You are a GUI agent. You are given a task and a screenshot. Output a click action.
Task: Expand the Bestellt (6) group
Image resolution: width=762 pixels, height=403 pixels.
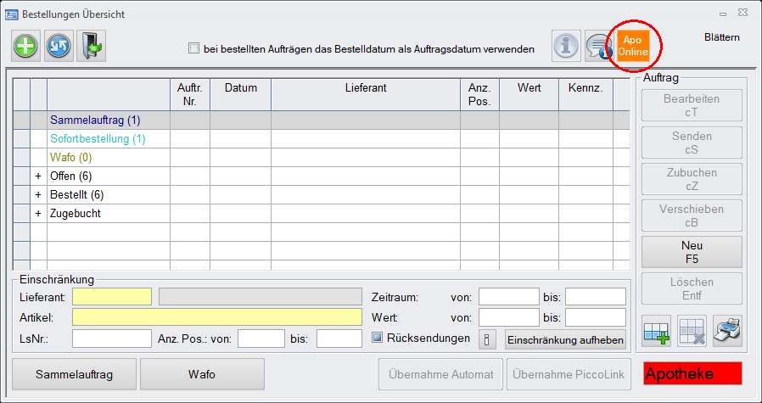coord(38,195)
